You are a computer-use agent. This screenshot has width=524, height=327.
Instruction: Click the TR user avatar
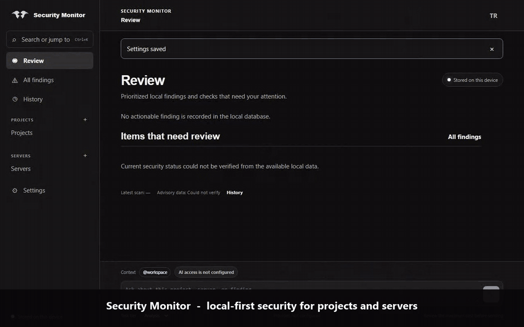493,16
